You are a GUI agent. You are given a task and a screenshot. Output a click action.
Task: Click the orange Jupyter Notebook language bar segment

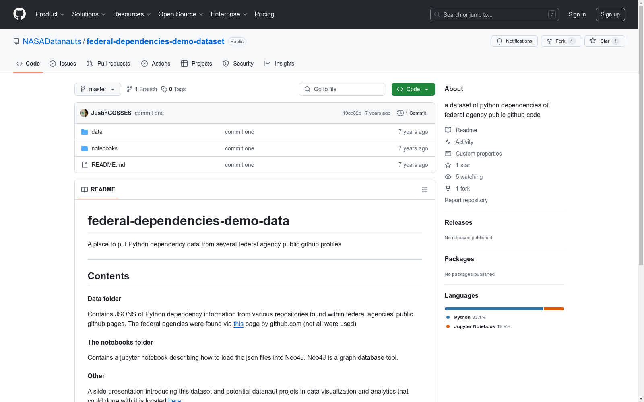pos(554,309)
